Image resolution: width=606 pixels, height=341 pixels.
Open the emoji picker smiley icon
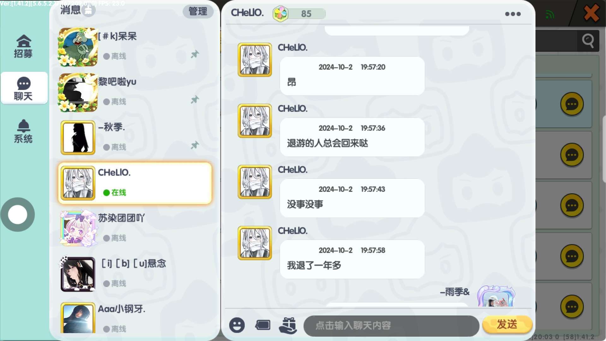tap(237, 325)
